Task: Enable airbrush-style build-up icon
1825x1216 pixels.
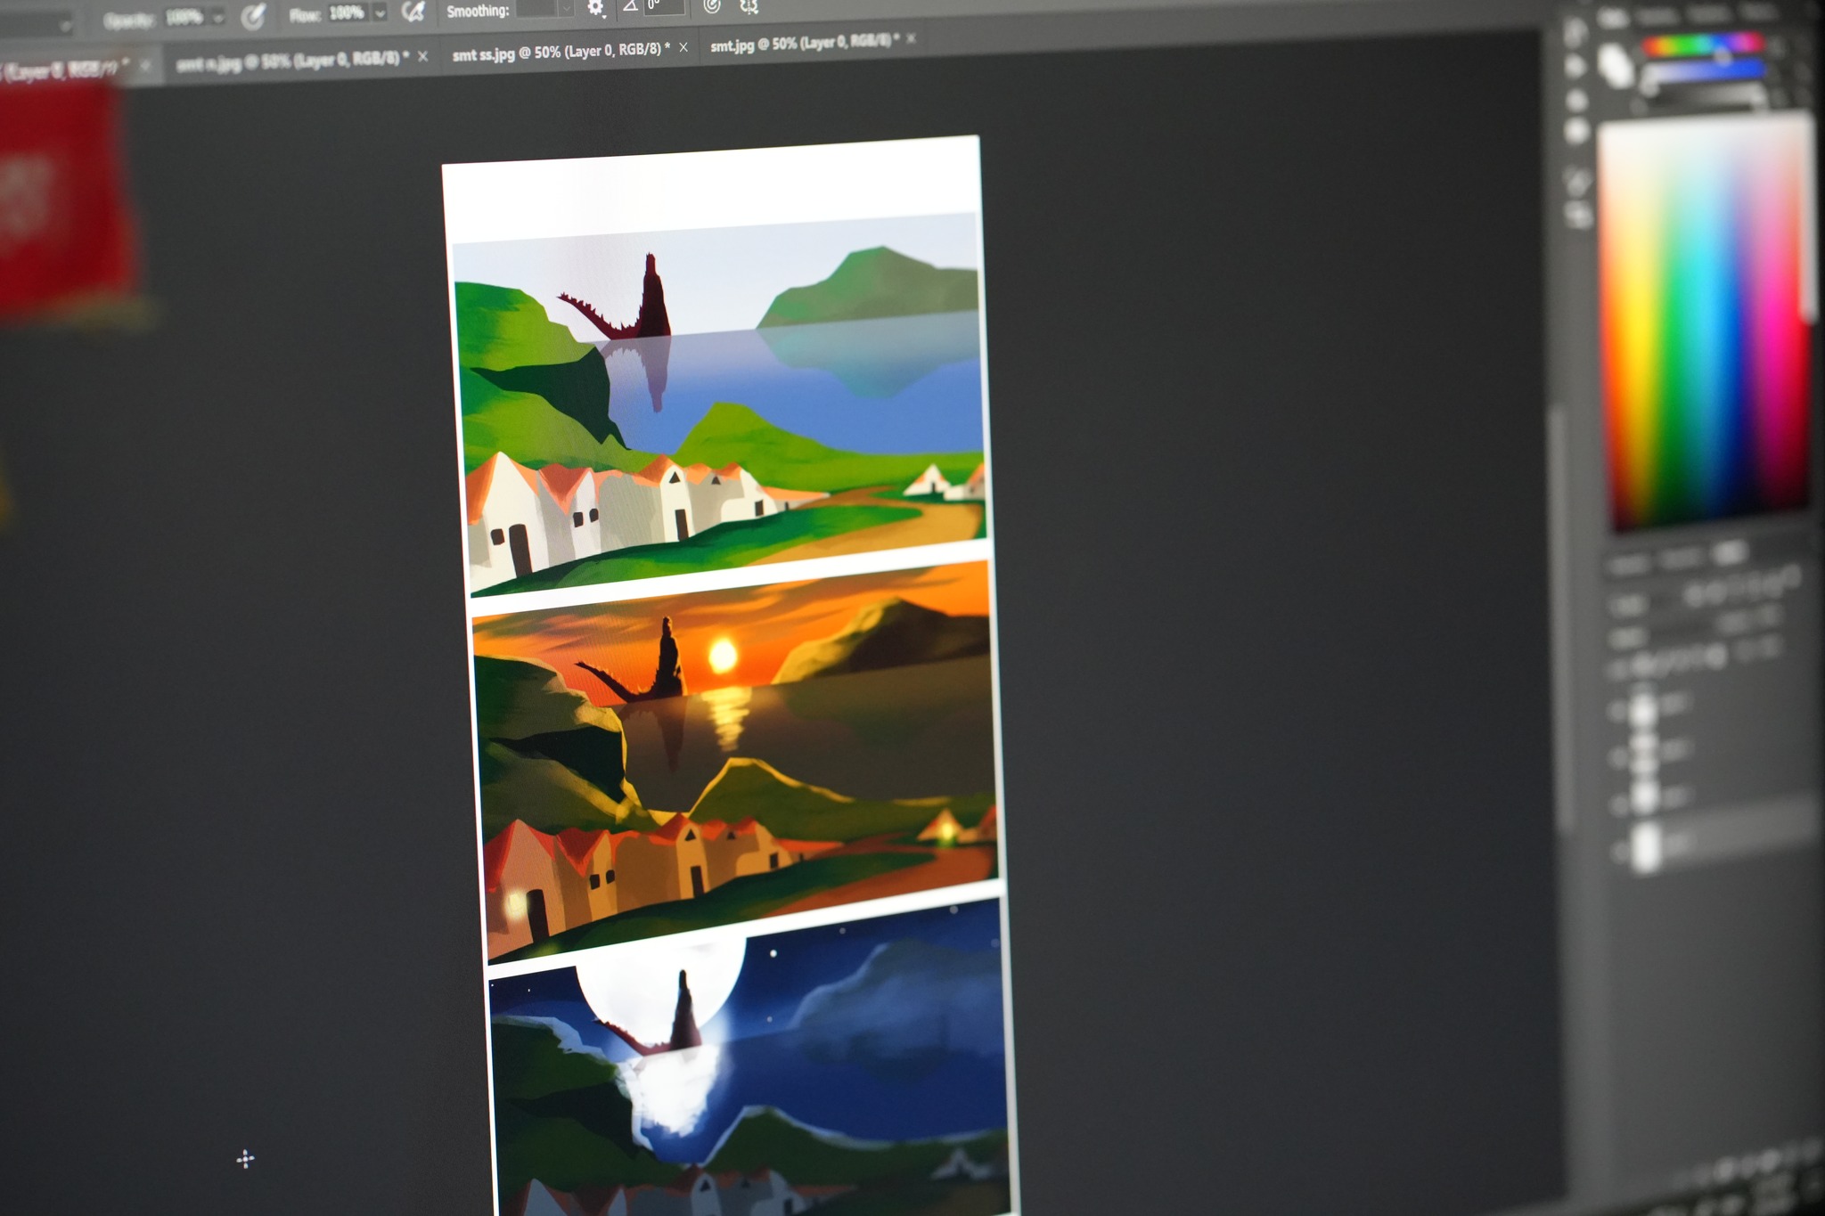Action: 413,12
